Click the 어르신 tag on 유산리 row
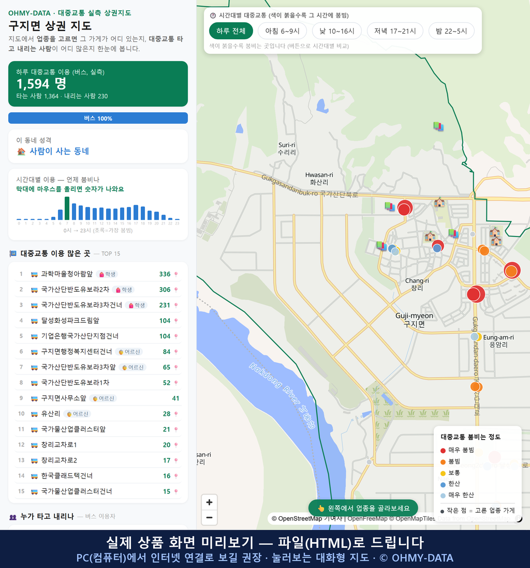This screenshot has width=530, height=568. (x=77, y=414)
